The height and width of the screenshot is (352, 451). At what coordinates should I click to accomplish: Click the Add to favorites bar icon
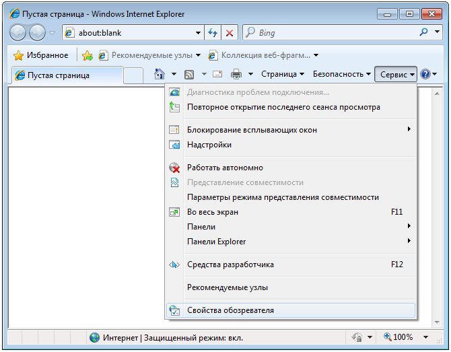(88, 55)
